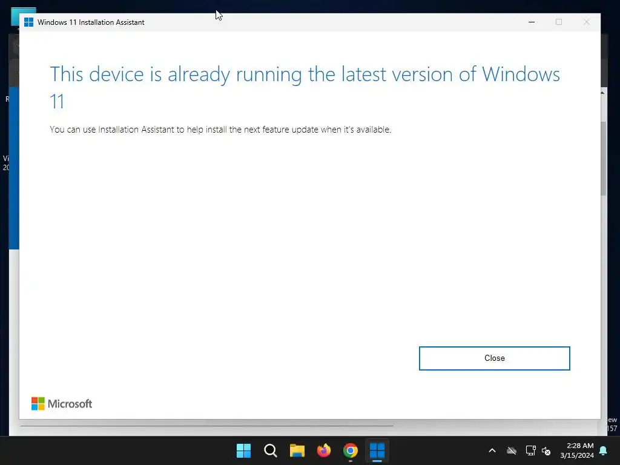
Task: Open the Windows Start menu
Action: (x=243, y=450)
